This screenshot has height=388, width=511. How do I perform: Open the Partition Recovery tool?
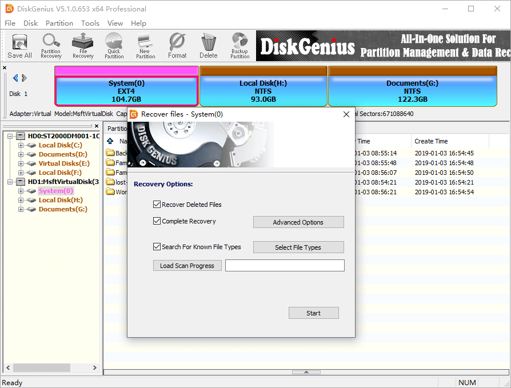pyautogui.click(x=51, y=46)
